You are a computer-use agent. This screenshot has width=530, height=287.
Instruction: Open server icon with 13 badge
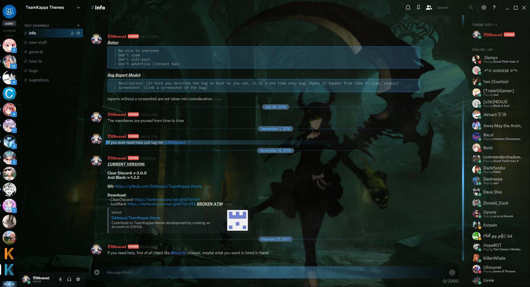click(x=9, y=62)
